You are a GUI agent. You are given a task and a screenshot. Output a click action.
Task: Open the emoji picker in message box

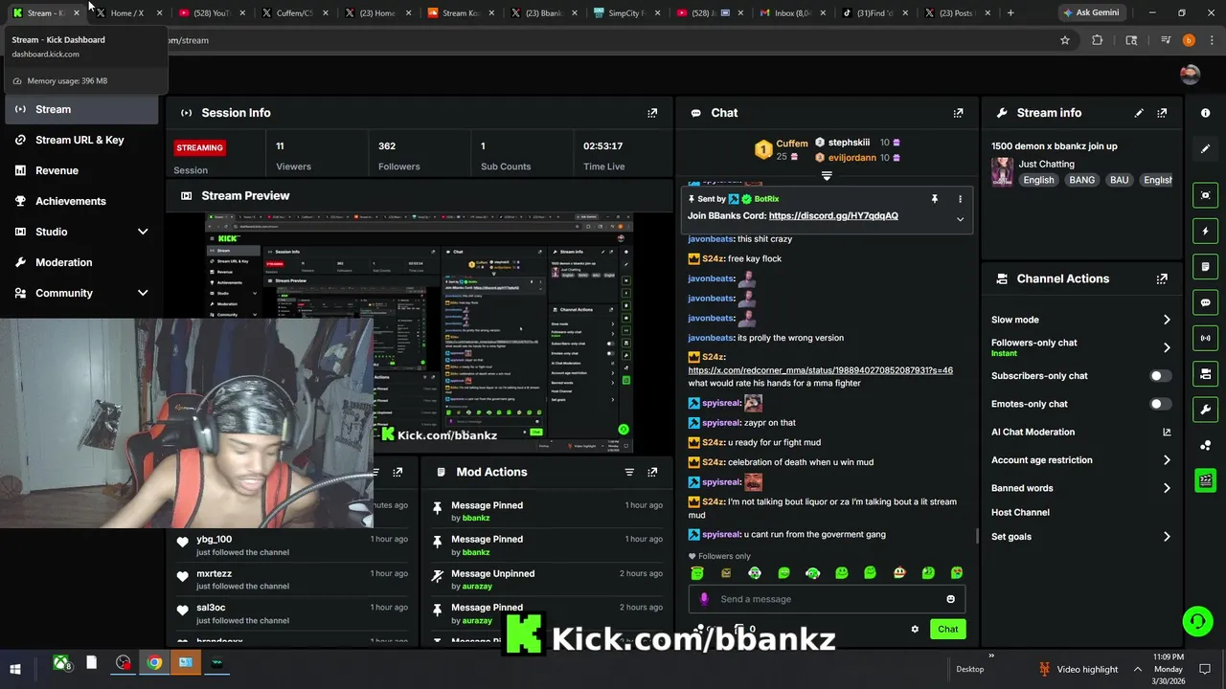tap(950, 599)
